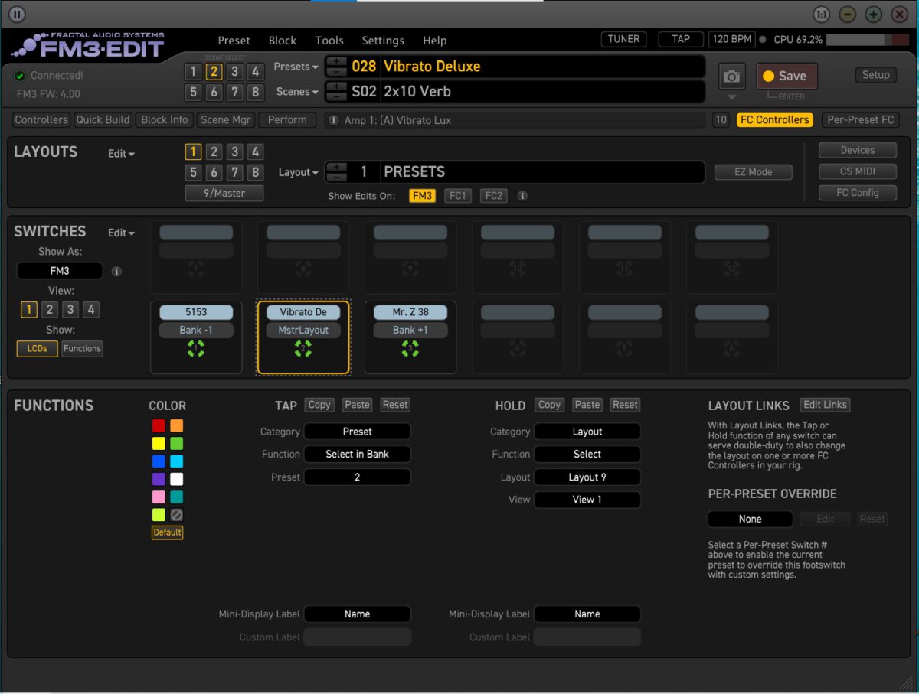Choose the no-color slashed circle swatch
Screen dimensions: 919x694
(176, 515)
